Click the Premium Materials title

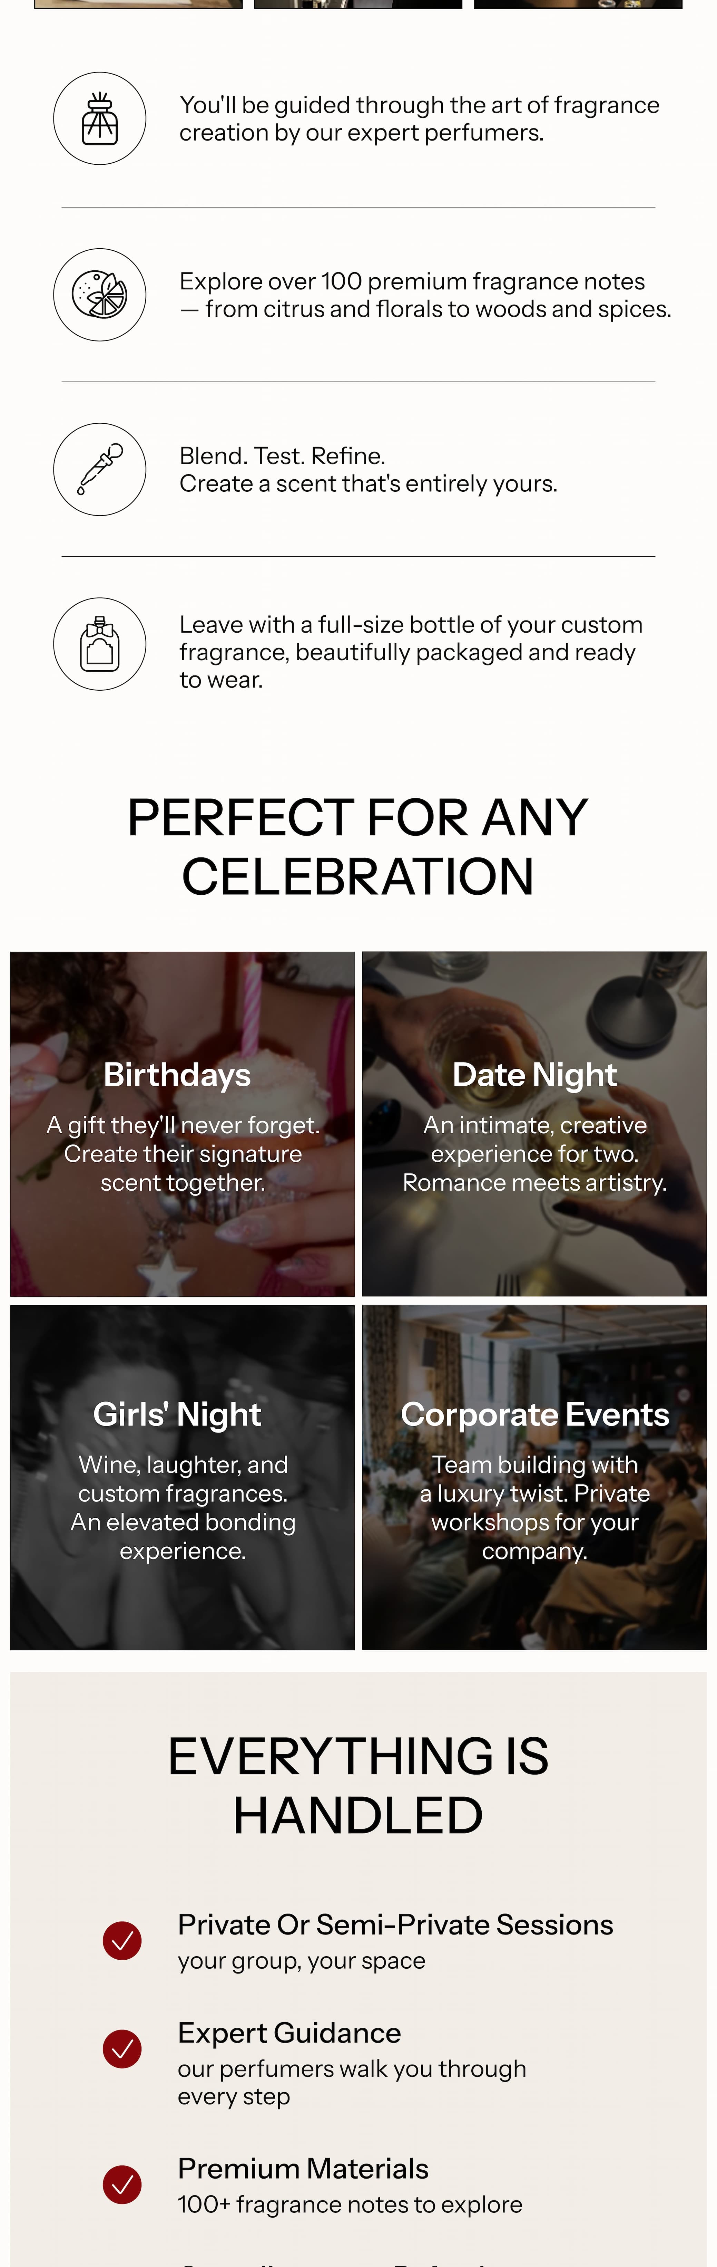coord(303,2169)
